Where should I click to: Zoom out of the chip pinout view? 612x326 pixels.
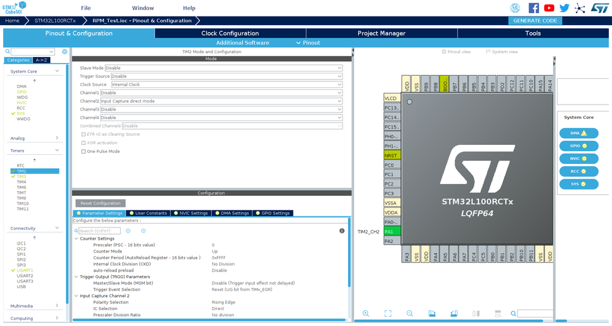pyautogui.click(x=409, y=314)
